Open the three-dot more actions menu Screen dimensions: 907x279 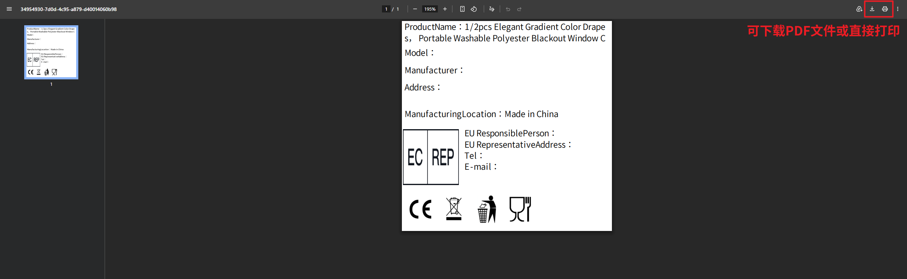898,9
